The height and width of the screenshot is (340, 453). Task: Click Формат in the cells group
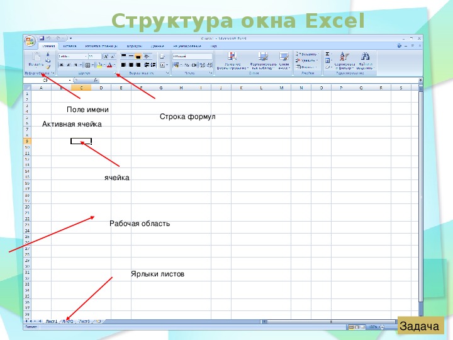click(x=306, y=67)
